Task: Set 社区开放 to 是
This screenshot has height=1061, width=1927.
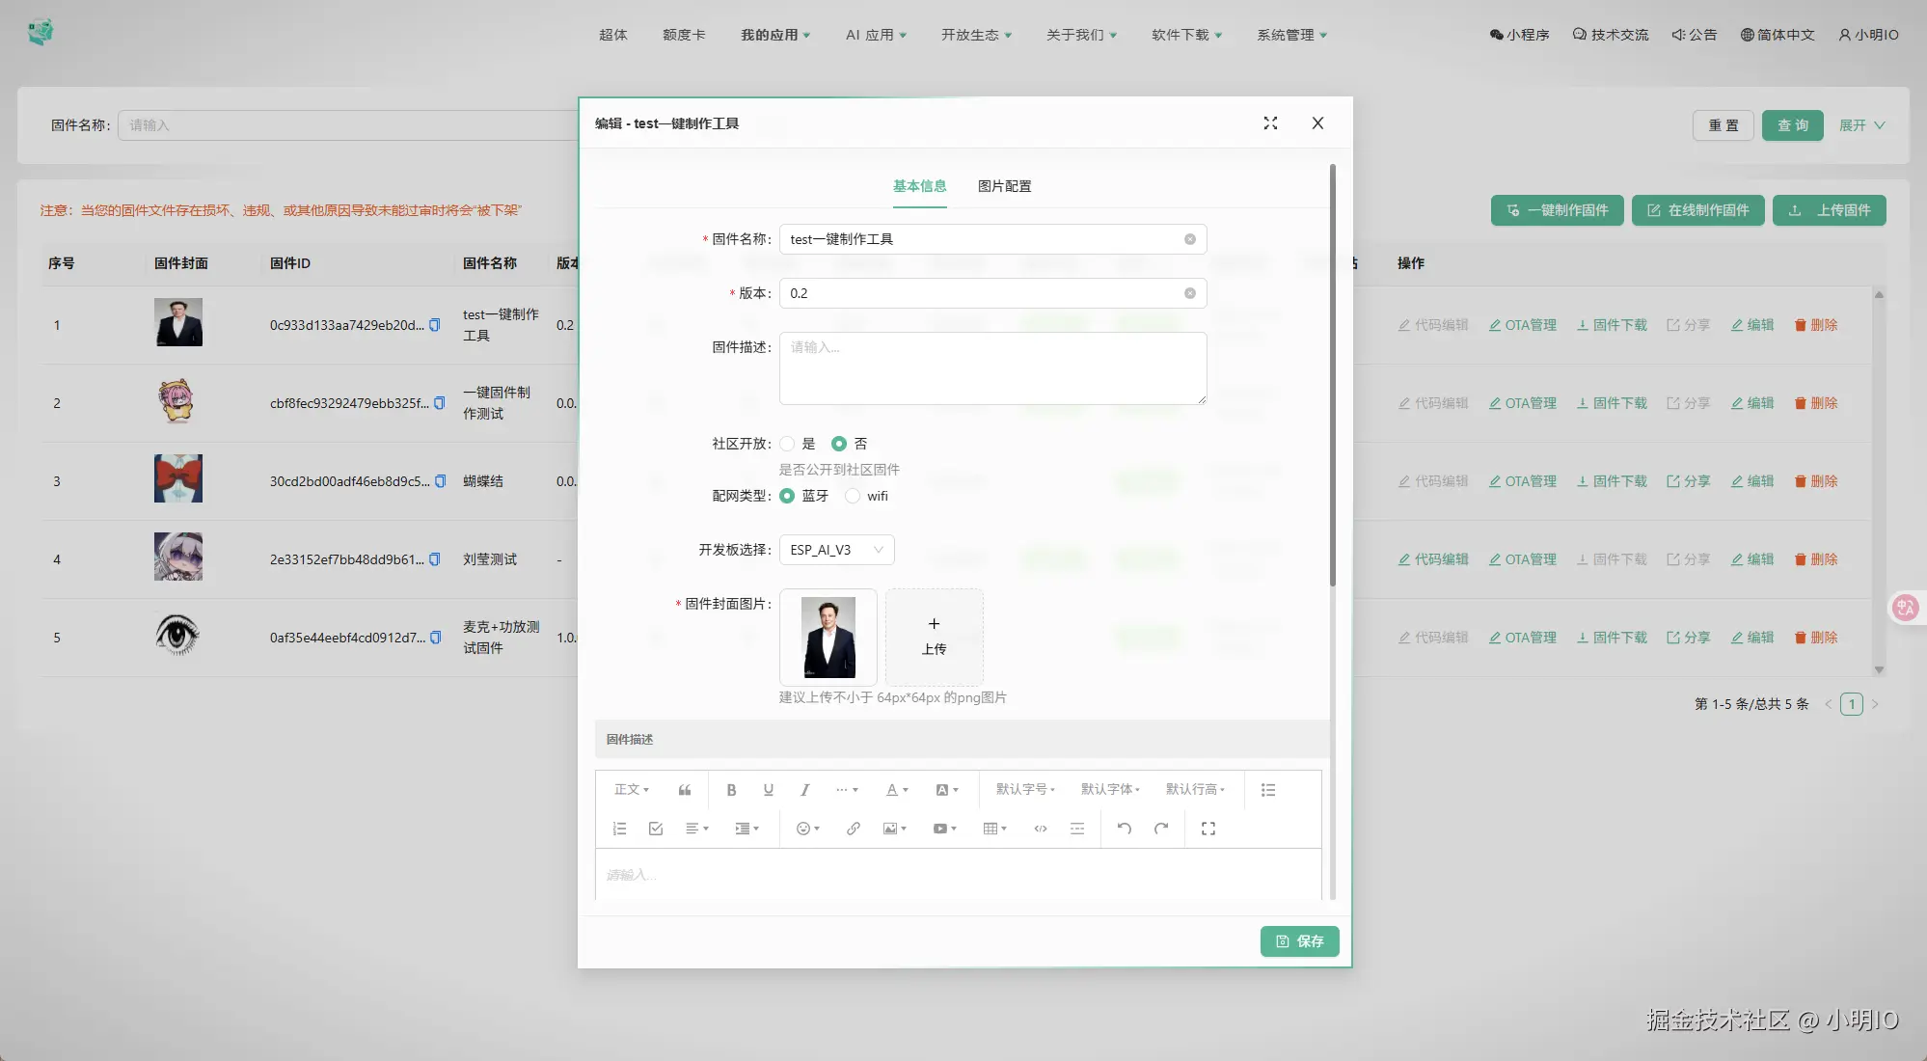Action: 788,444
